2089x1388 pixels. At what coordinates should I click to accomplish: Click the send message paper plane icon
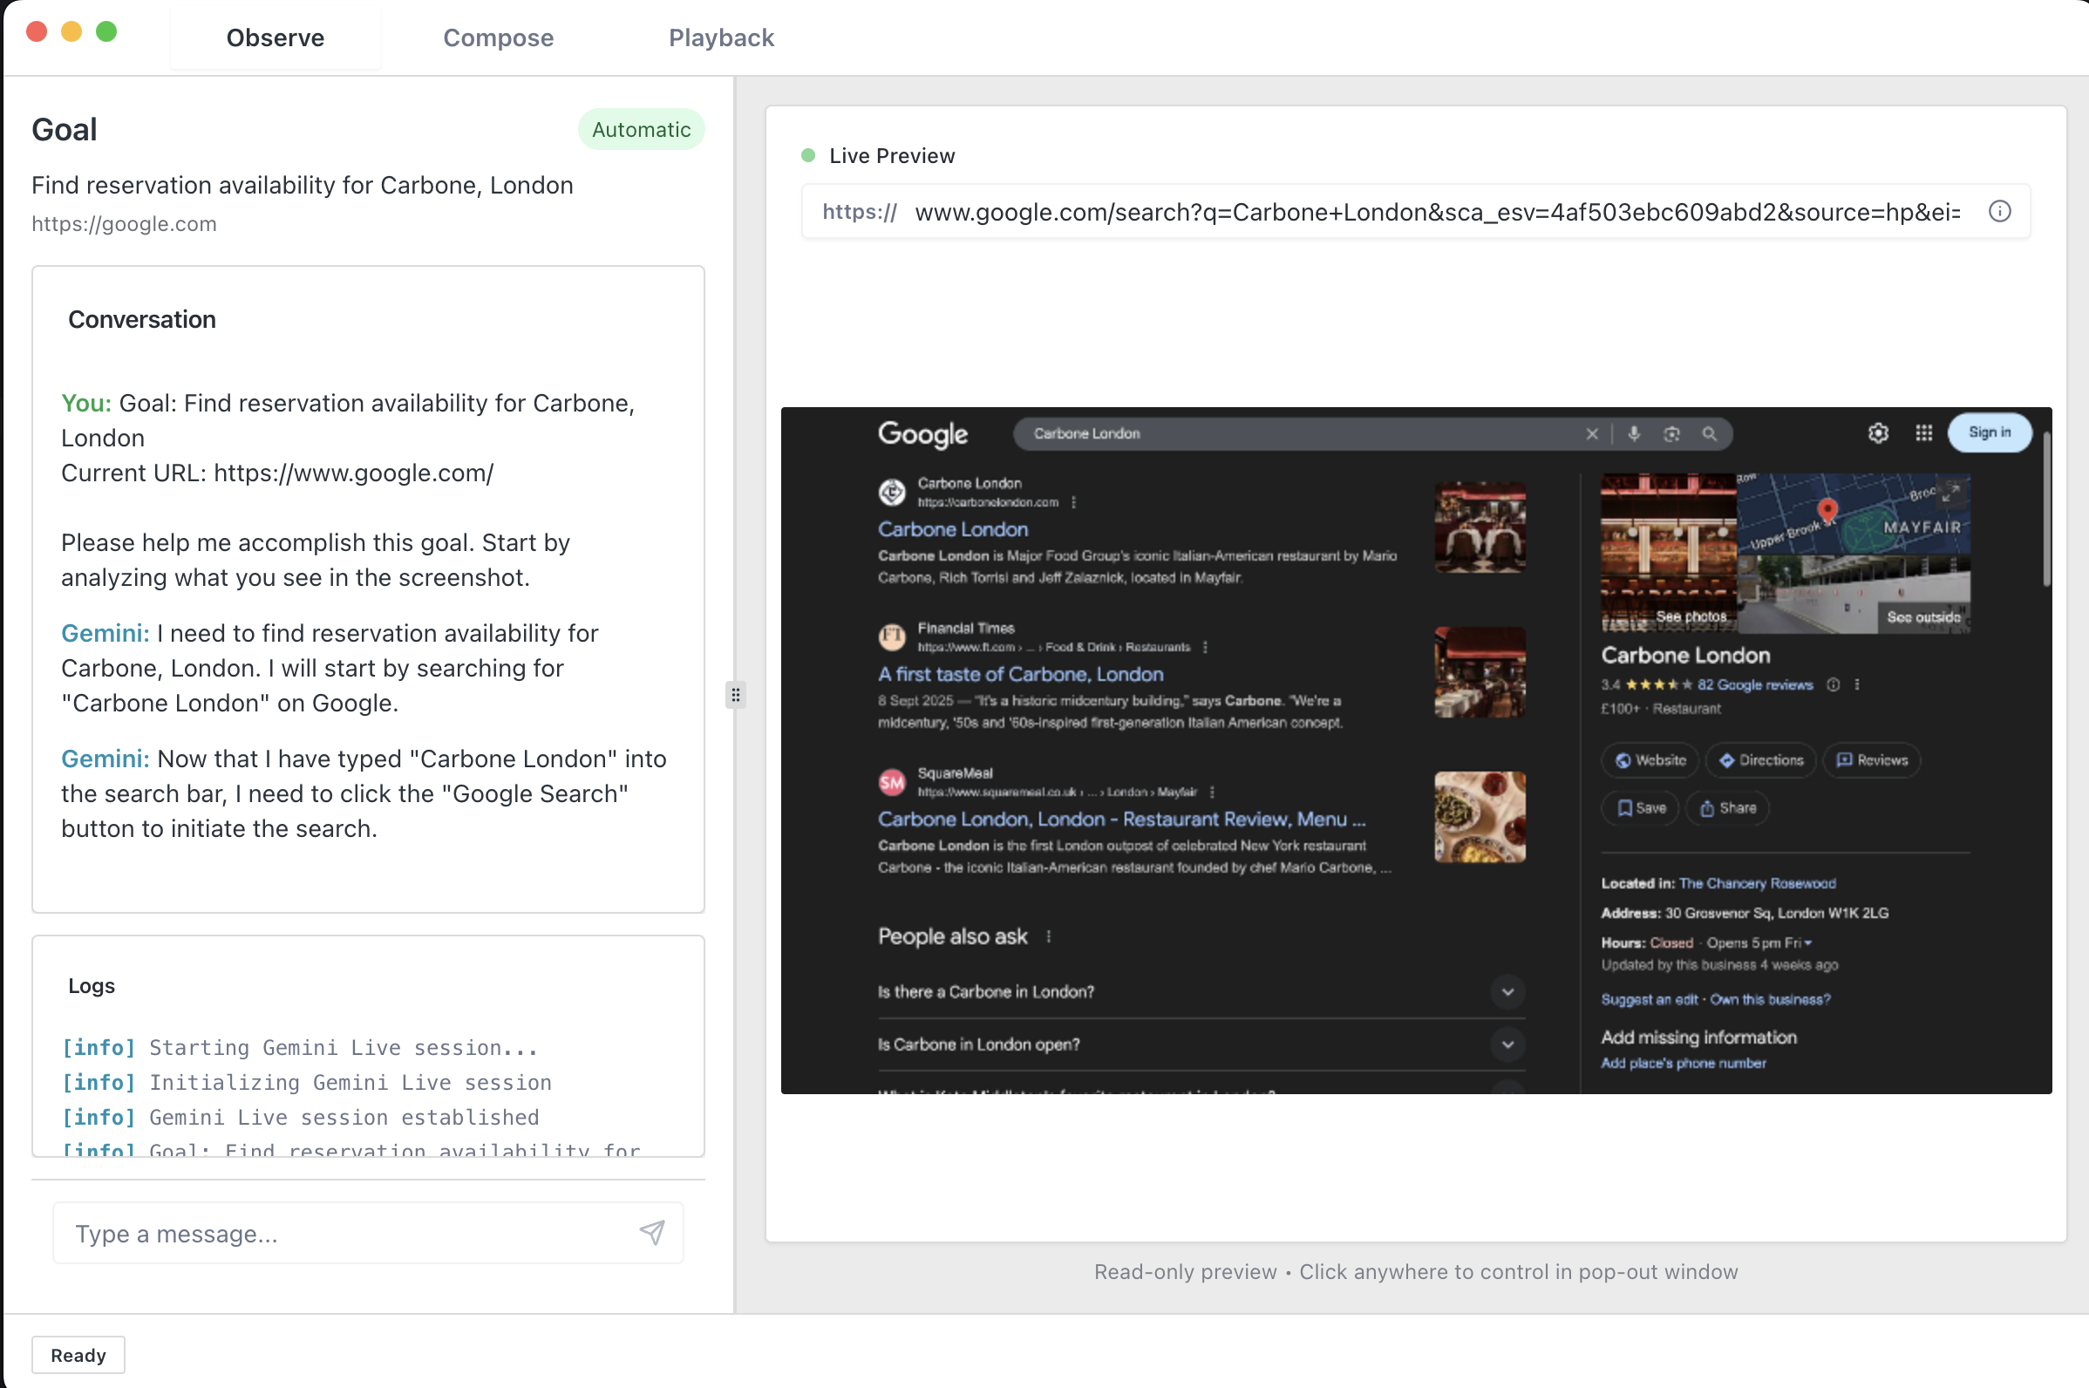pos(652,1232)
